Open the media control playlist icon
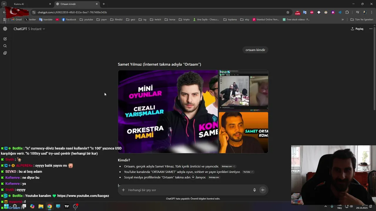The width and height of the screenshot is (376, 211). [x=357, y=12]
